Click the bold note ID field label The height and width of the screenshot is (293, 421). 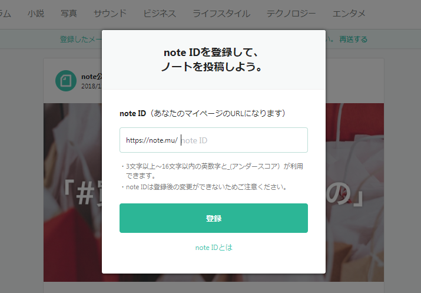click(132, 113)
